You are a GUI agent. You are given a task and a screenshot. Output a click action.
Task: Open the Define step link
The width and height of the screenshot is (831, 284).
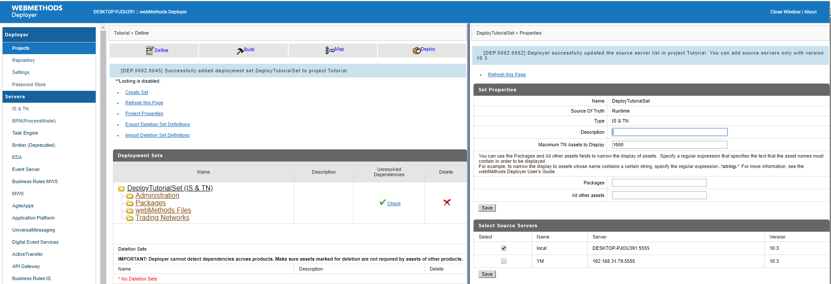[x=161, y=50]
